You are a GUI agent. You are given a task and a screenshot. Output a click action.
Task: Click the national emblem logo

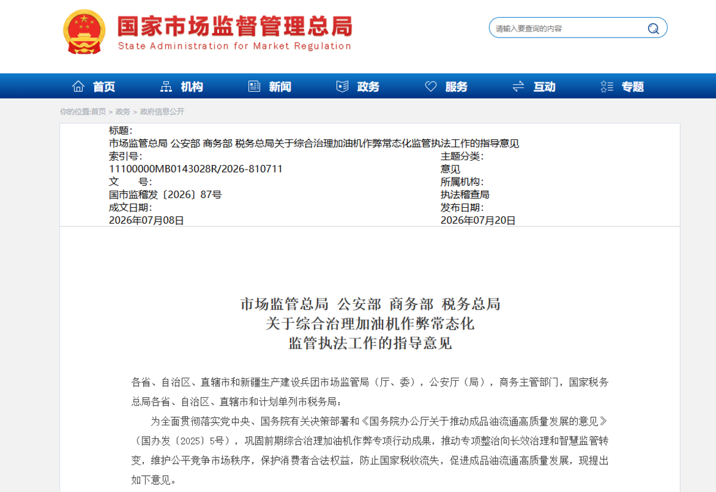(84, 31)
